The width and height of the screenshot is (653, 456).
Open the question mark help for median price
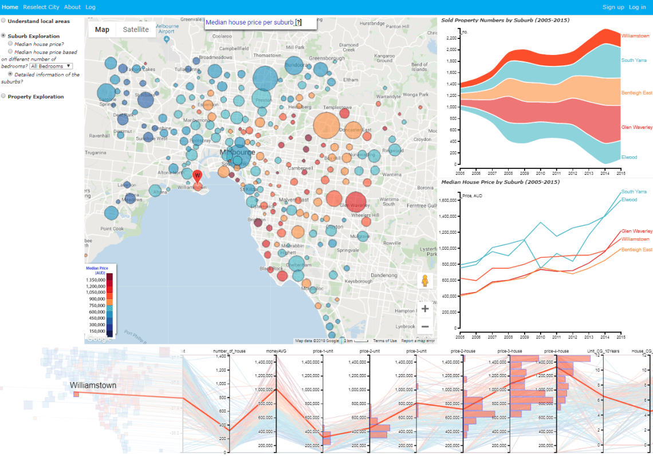click(298, 22)
